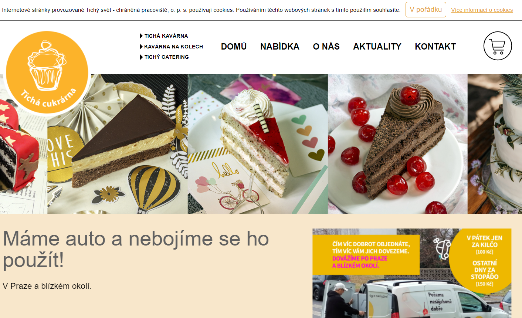Click the arrow beside Tichý catering
The width and height of the screenshot is (522, 318).
pos(141,57)
